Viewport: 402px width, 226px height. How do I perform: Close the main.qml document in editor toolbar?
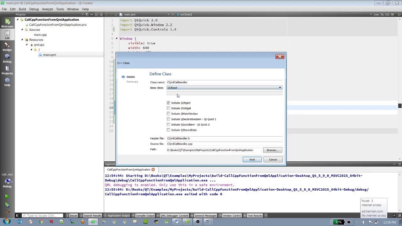[173, 14]
